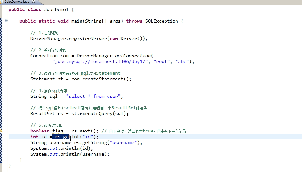
Task: Click the comment '// 5.遍历结果集'
Action: point(46,125)
